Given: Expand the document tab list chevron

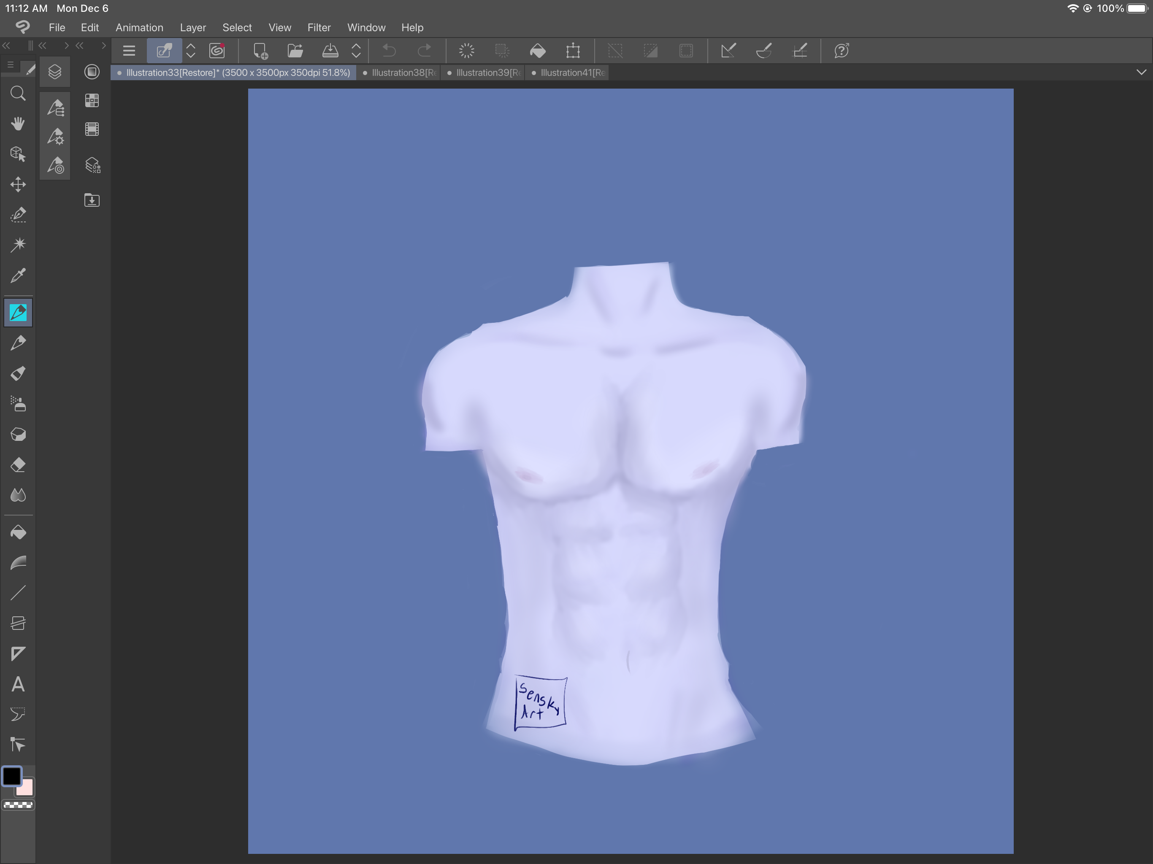Looking at the screenshot, I should (x=1141, y=73).
